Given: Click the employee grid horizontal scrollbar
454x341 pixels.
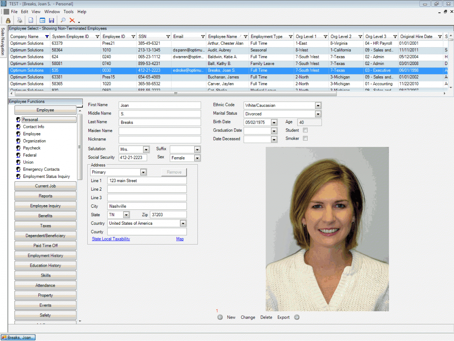Looking at the screenshot, I should coord(176,93).
